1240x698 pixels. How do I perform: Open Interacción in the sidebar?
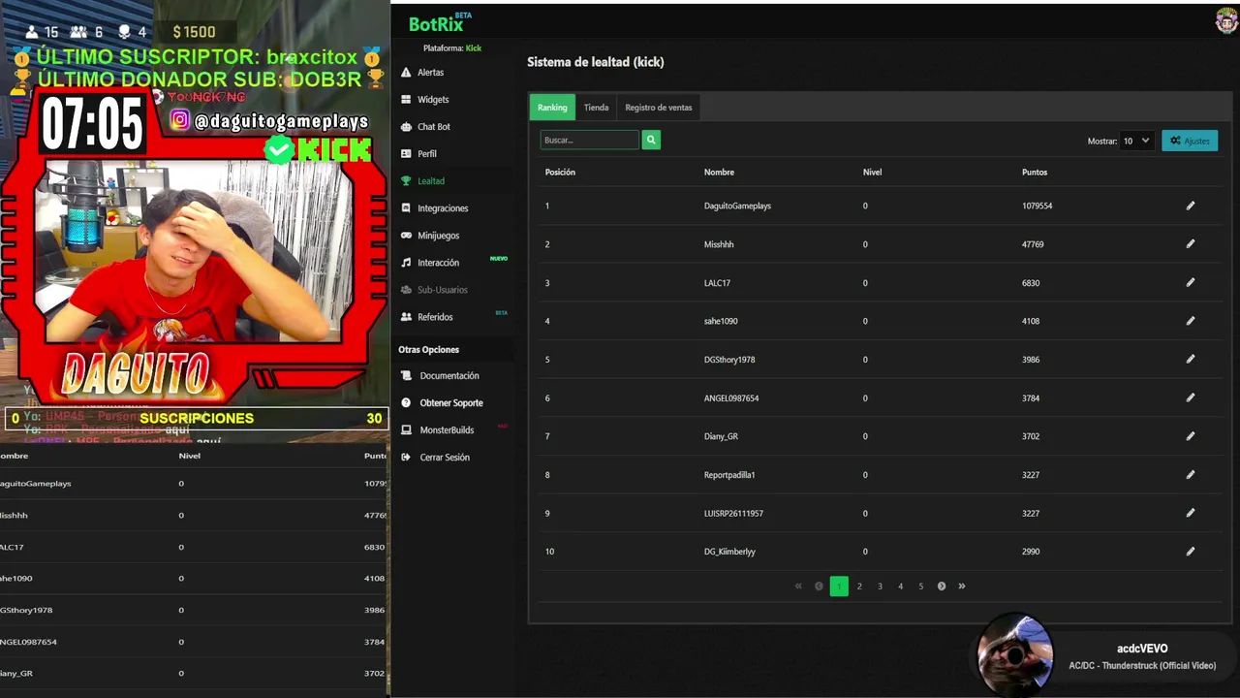438,263
